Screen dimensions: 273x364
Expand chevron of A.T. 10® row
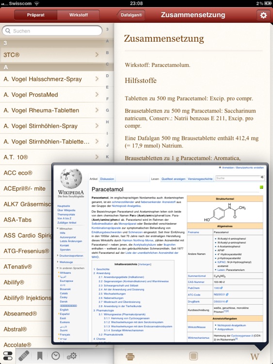pyautogui.click(x=97, y=157)
